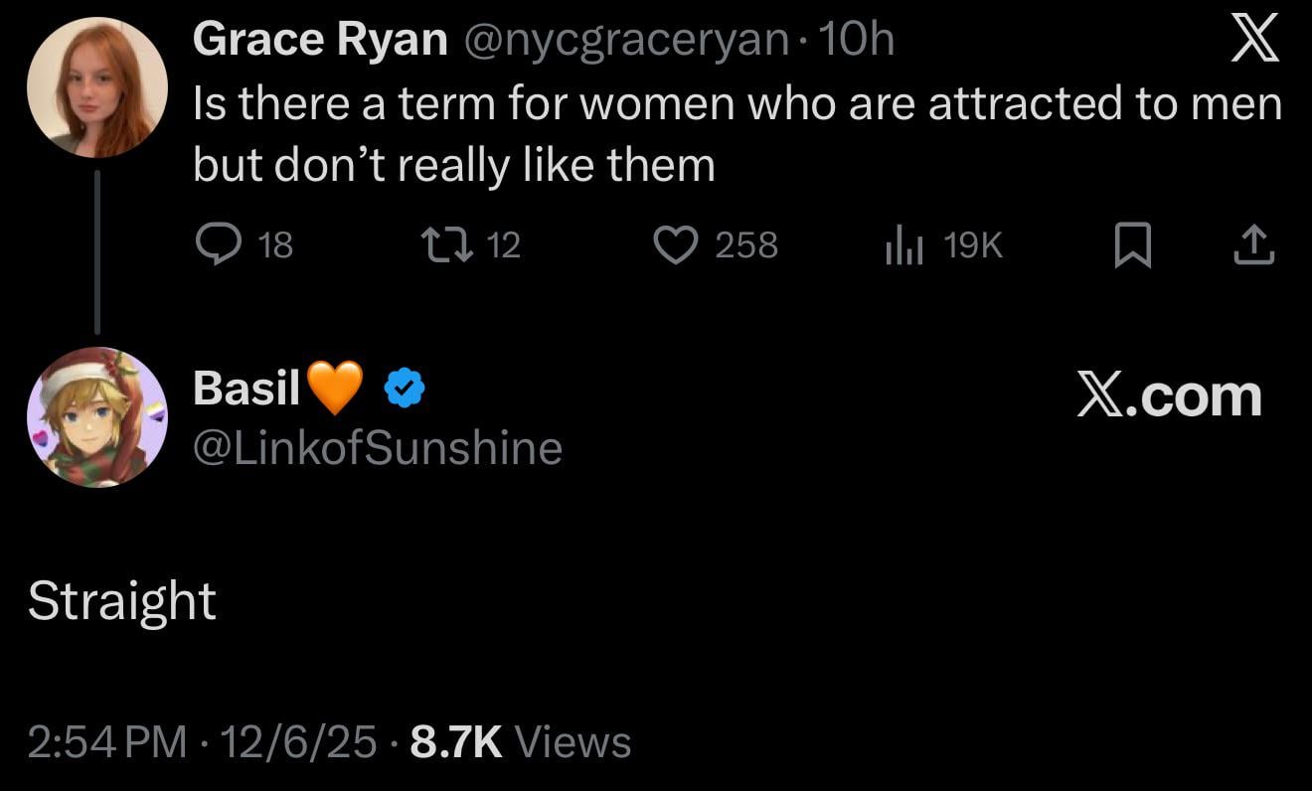Screen dimensions: 1312x791
Task: Click the 2:54 PM 12/6/25 timestamp
Action: pos(202,741)
